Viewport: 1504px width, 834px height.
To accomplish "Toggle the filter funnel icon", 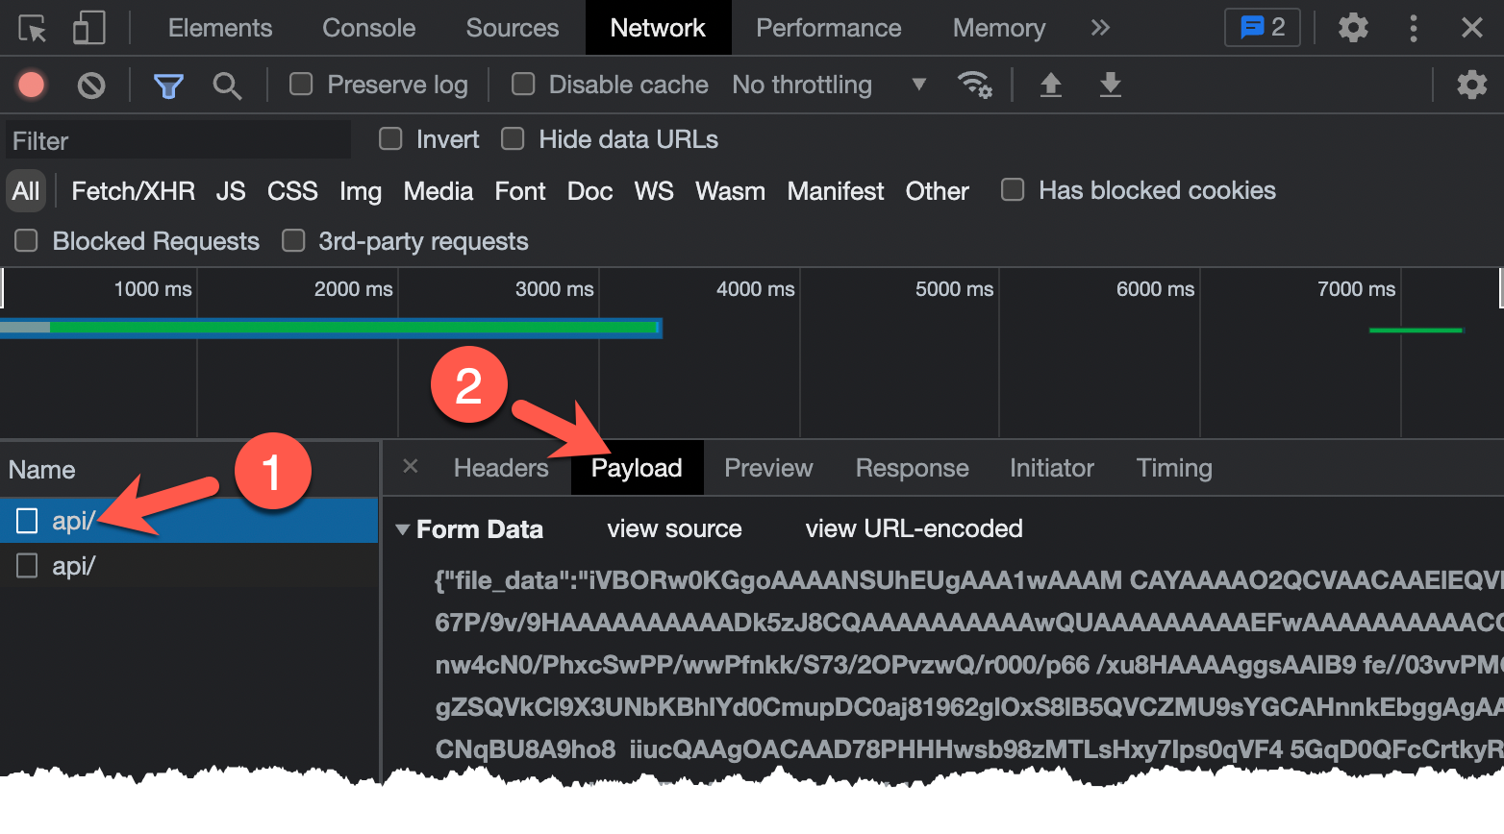I will 168,86.
